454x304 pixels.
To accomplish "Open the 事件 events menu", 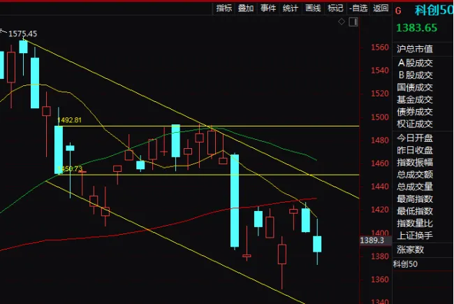I will point(268,8).
